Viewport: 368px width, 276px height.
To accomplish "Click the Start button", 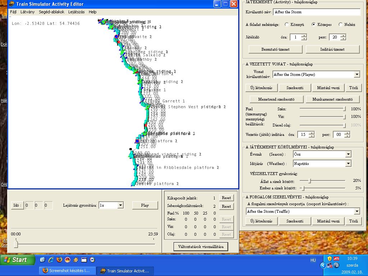I will tap(18, 260).
